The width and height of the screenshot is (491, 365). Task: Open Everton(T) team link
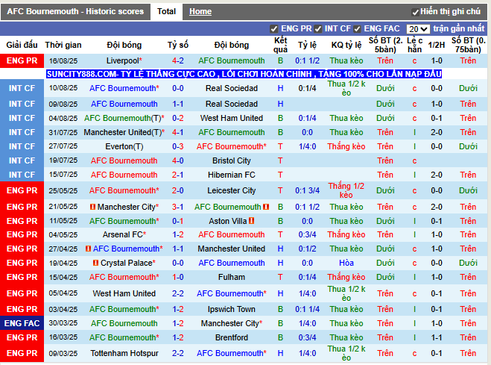coord(124,146)
